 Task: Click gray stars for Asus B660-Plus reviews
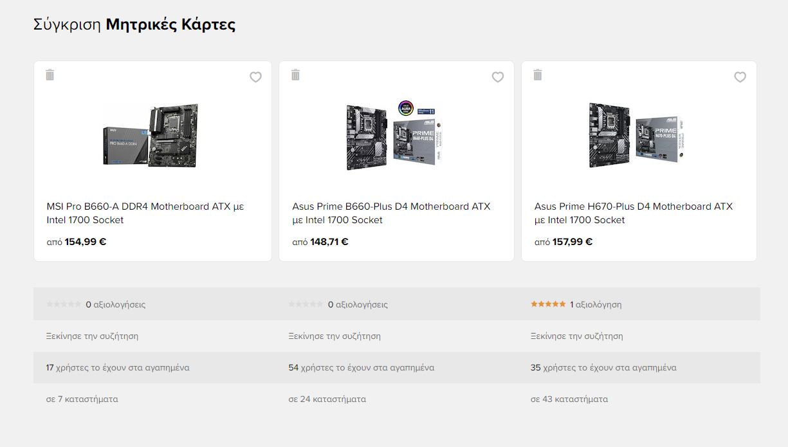[306, 304]
